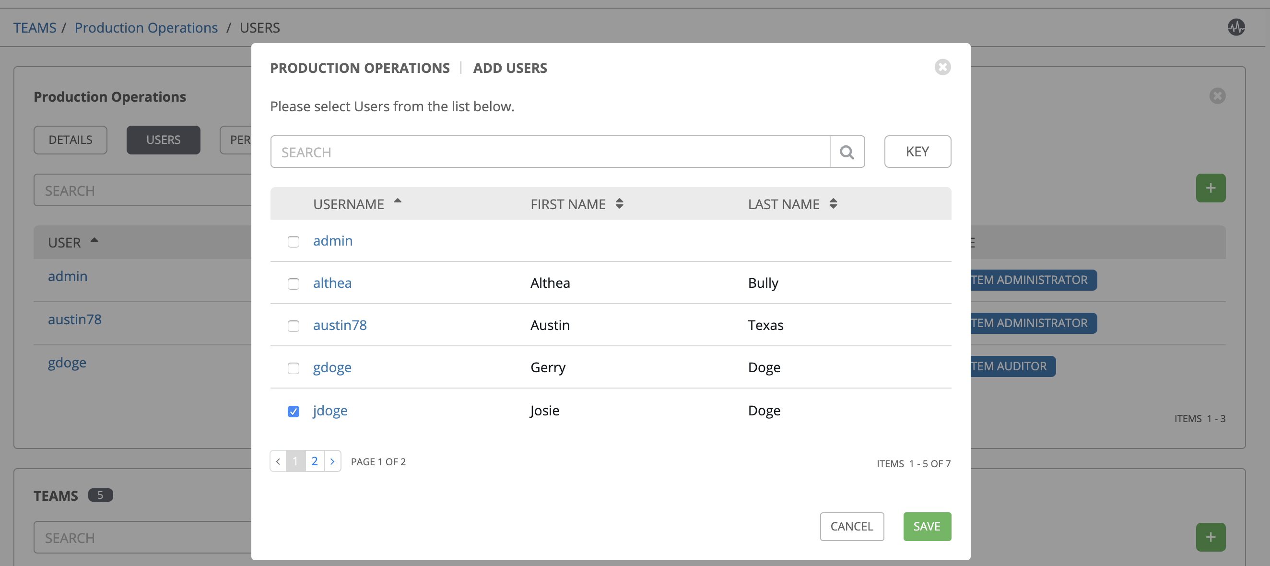Open the althea user link

click(332, 283)
